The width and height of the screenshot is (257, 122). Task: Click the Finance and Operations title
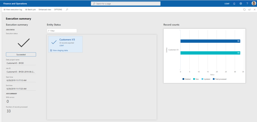click(x=15, y=3)
